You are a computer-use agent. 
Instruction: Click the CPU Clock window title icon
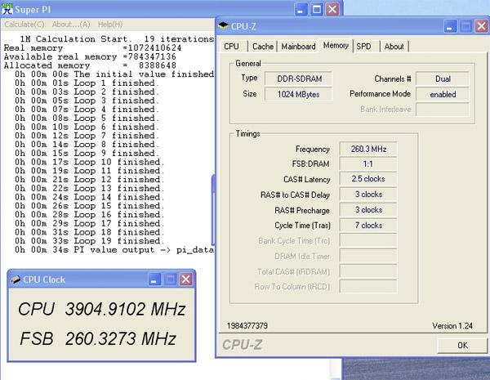(16, 279)
